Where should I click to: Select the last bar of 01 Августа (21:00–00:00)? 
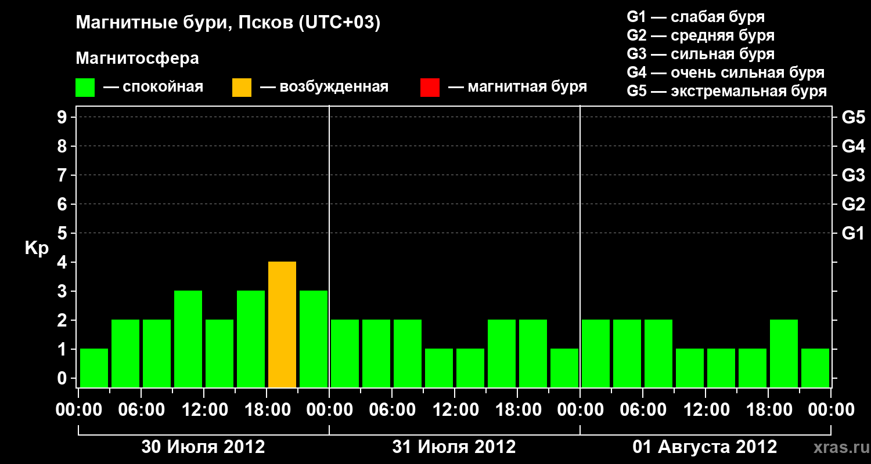pyautogui.click(x=815, y=368)
